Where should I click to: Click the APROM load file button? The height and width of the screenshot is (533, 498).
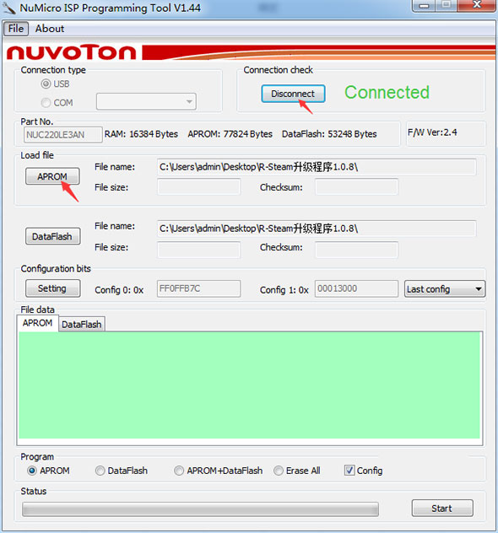(x=52, y=176)
